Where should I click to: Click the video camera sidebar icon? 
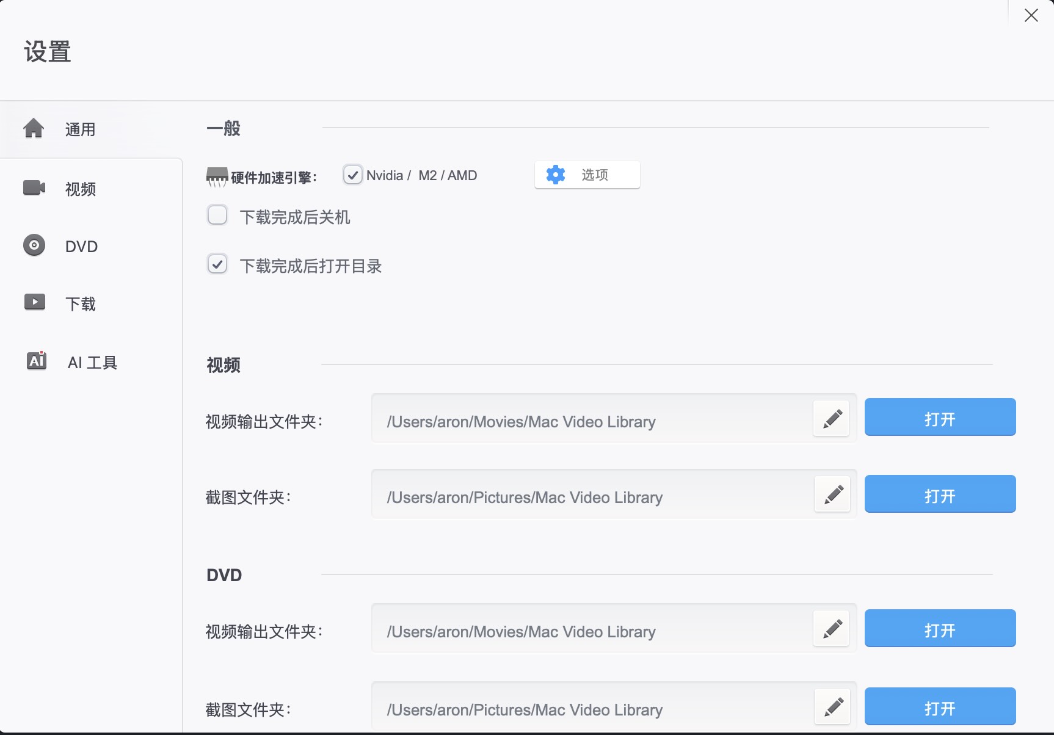click(x=34, y=187)
